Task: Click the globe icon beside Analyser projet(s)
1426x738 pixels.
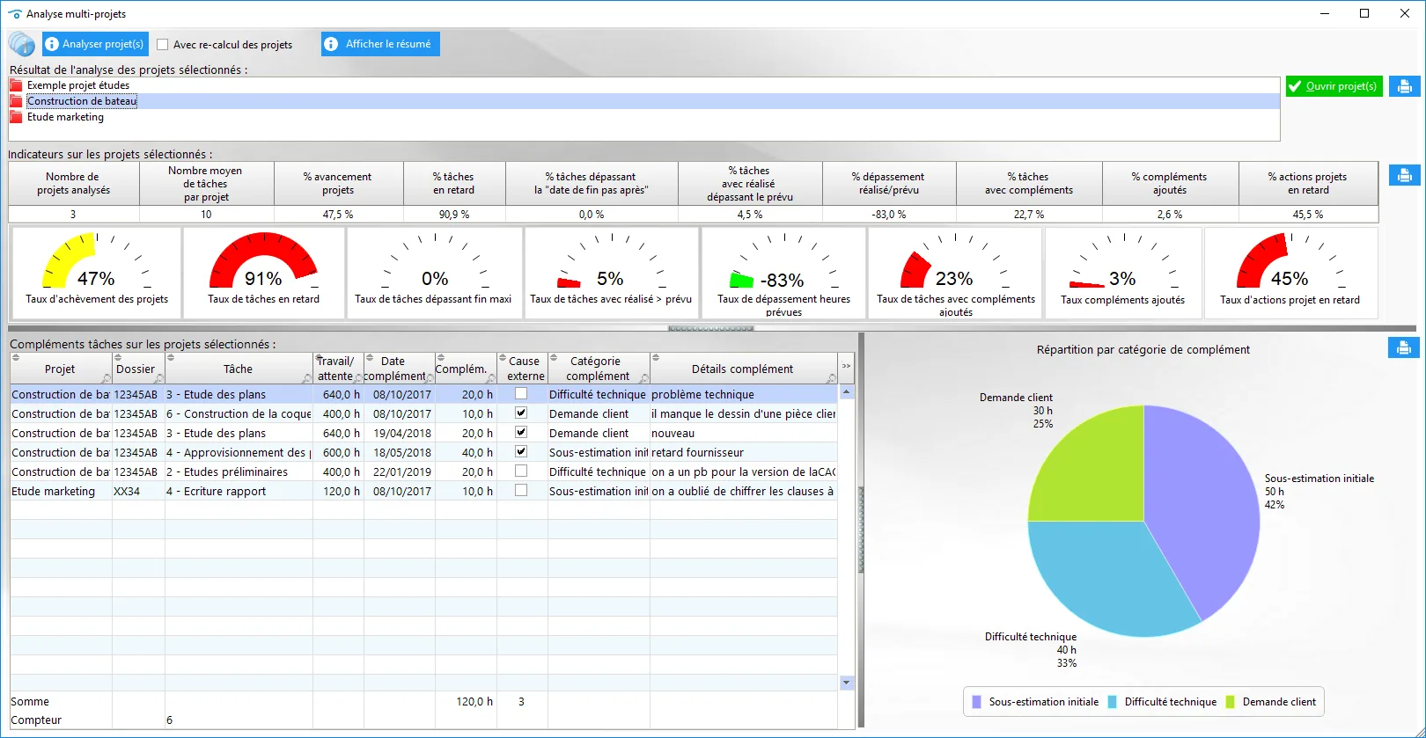Action: 22,44
